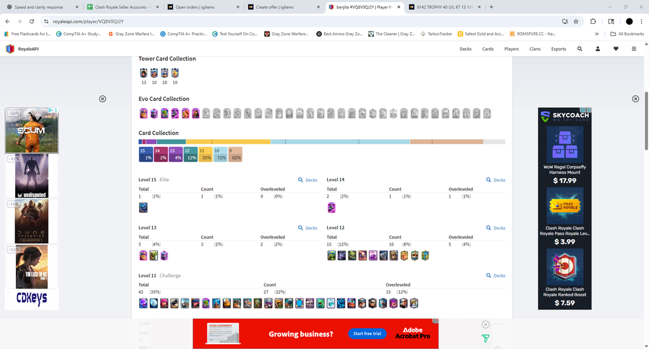The height and width of the screenshot is (349, 649).
Task: Switch to the 6142 TROPHY 40 LVL tab
Action: point(444,7)
